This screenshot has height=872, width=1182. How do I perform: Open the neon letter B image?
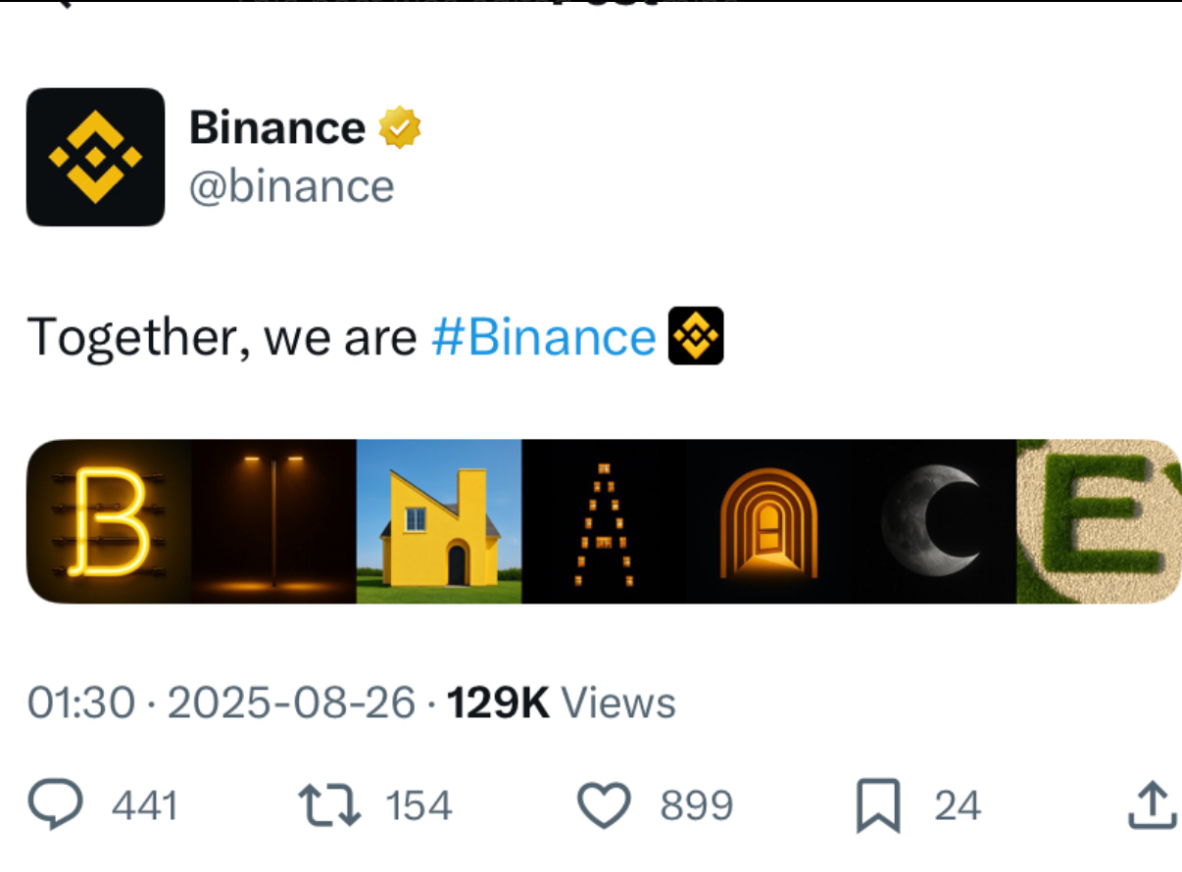point(109,521)
